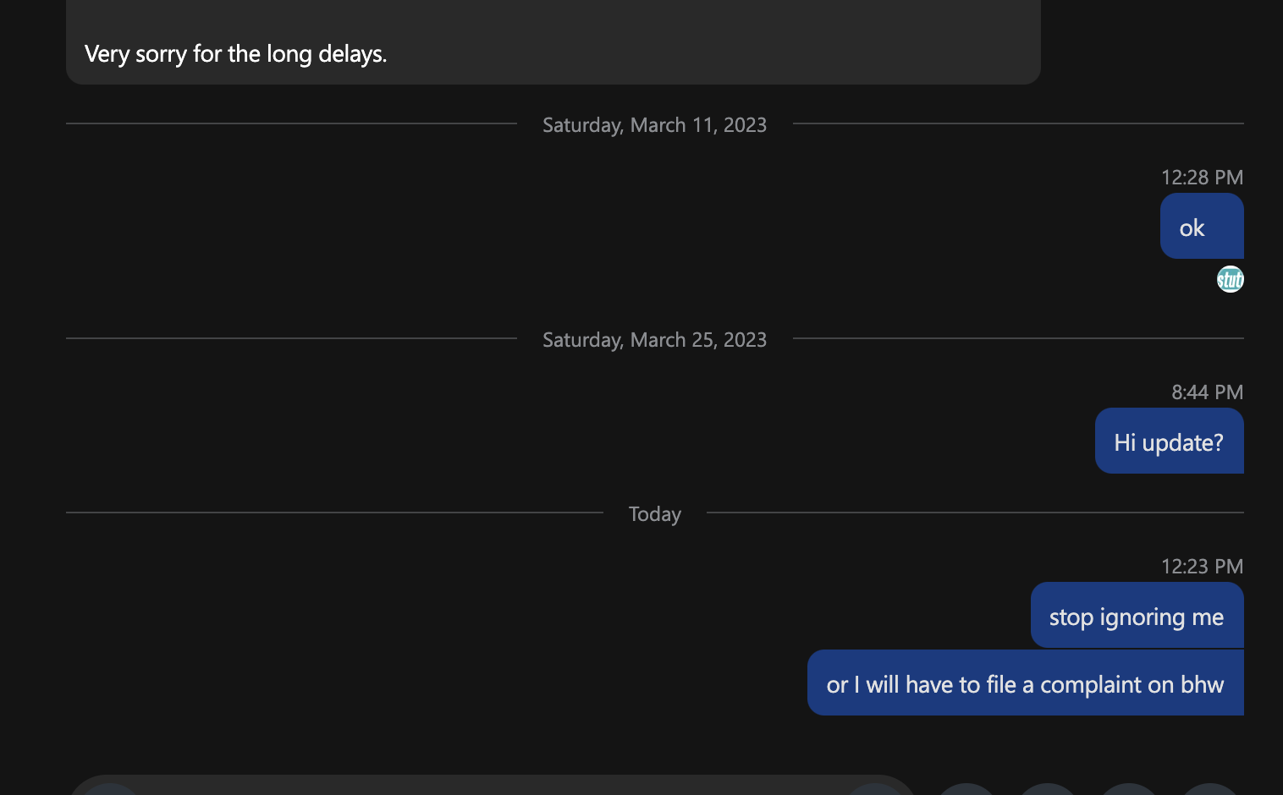This screenshot has width=1283, height=795.
Task: Click first round button after message box
Action: (966, 790)
